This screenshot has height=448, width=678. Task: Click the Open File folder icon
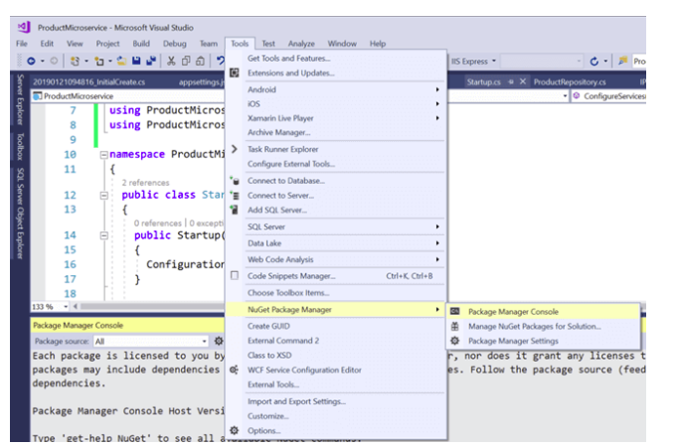tap(122, 61)
